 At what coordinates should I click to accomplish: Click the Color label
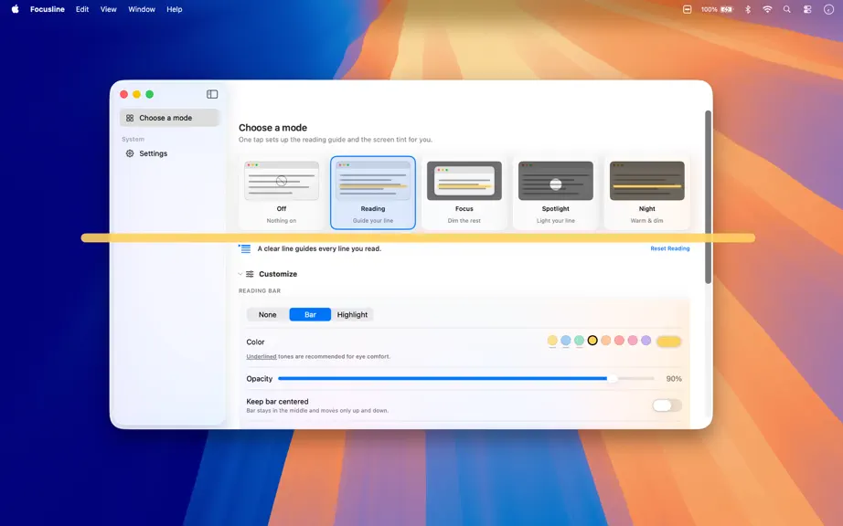click(x=255, y=342)
